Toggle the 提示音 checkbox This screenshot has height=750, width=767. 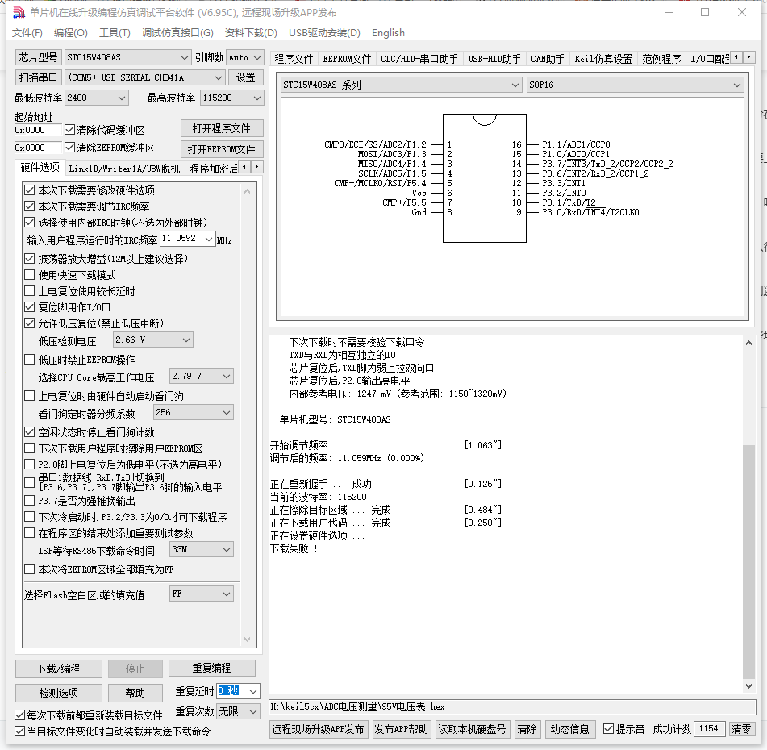pyautogui.click(x=609, y=729)
